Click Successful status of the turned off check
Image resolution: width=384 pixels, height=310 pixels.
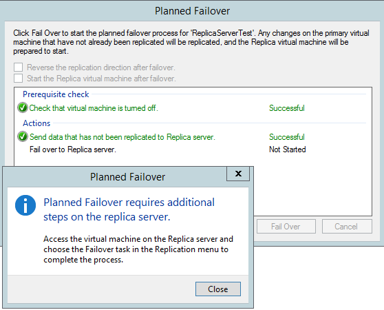point(287,108)
